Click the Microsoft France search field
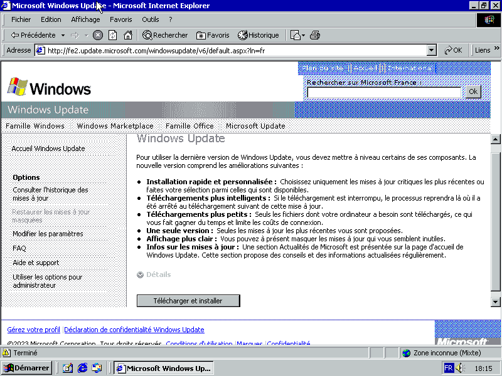The width and height of the screenshot is (502, 376). [x=384, y=92]
